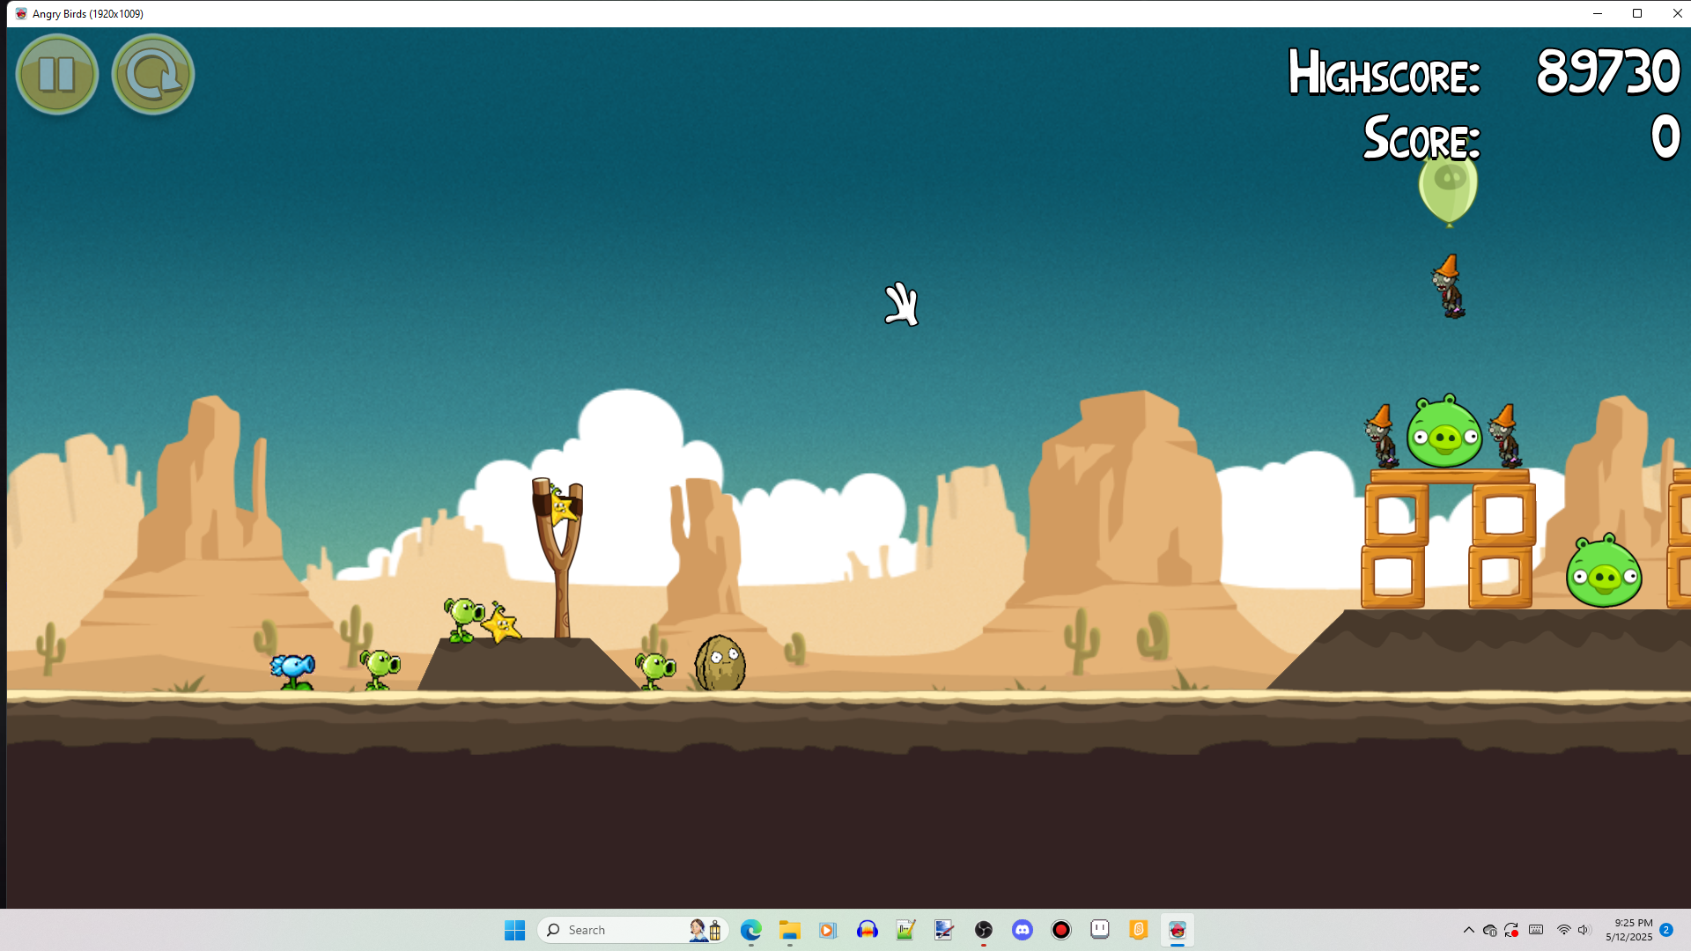Click the peashooter beside the snow pea

coord(380,669)
